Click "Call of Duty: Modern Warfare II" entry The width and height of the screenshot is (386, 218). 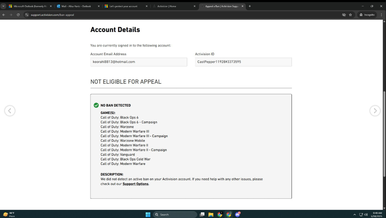coord(124,145)
